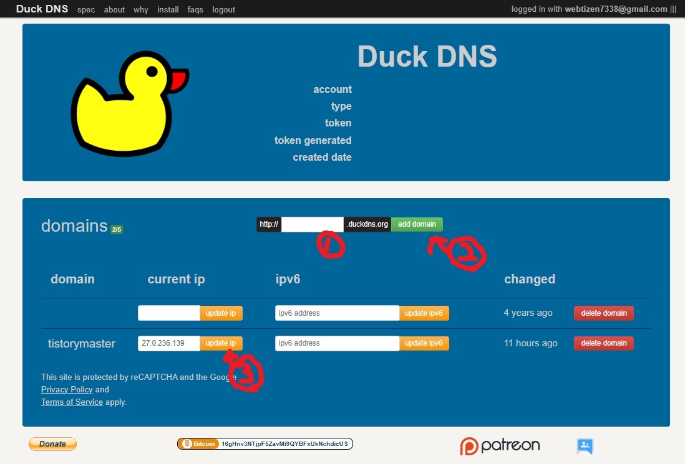
Task: Open the faqs page
Action: pos(195,9)
